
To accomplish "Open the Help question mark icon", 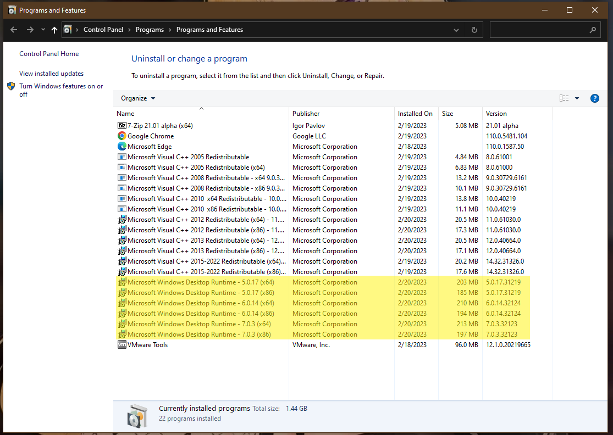I will (x=594, y=98).
